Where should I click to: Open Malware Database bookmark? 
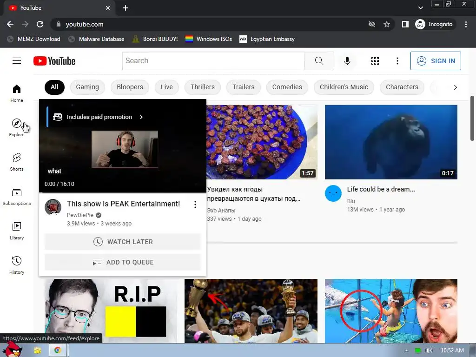[x=97, y=39]
